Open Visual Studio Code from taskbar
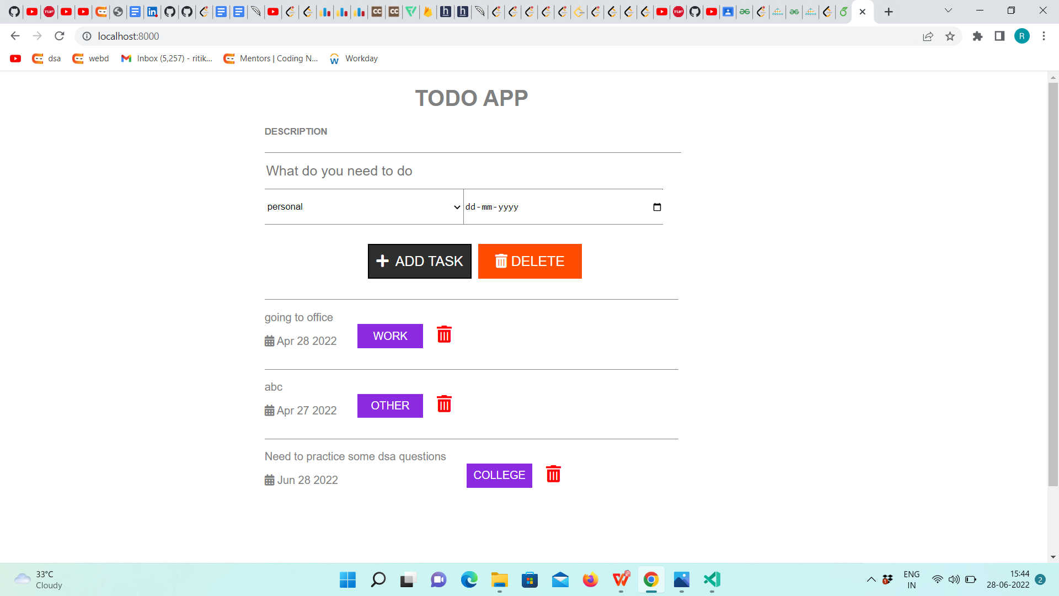This screenshot has height=596, width=1059. pyautogui.click(x=712, y=579)
